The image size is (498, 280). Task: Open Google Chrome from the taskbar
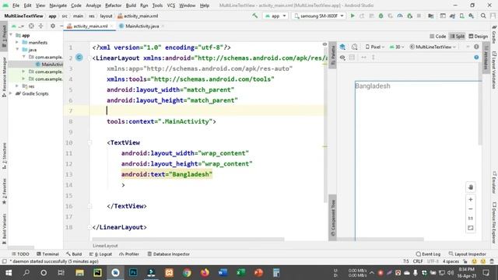pos(187,272)
